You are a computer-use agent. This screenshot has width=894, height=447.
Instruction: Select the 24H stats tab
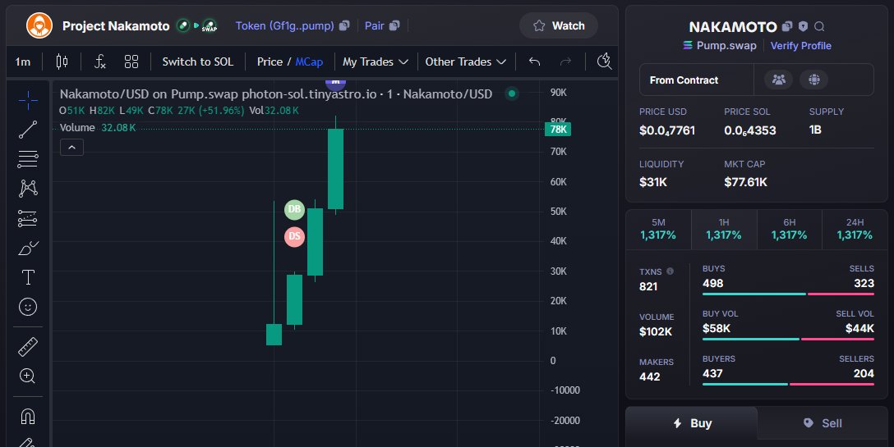tap(855, 229)
